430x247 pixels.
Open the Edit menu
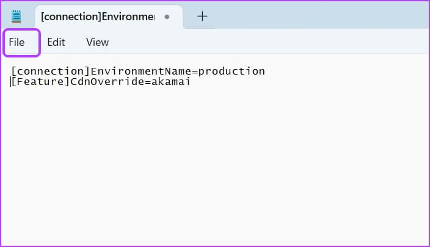[56, 42]
